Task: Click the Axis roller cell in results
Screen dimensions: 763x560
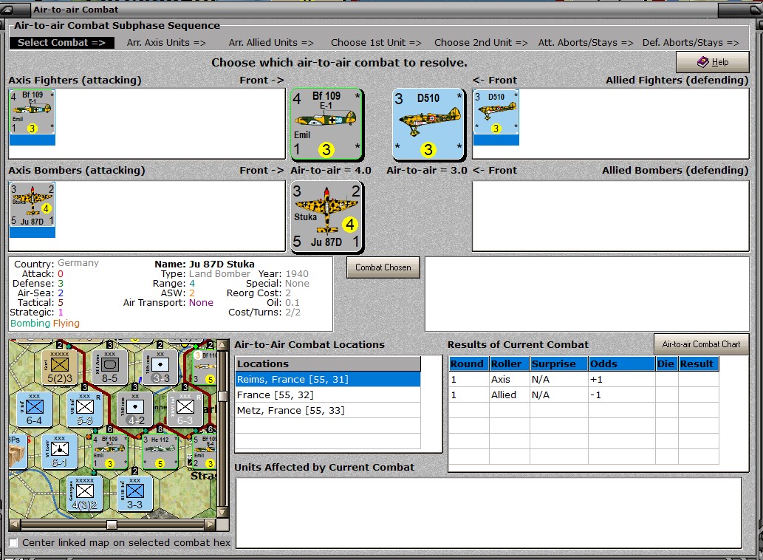Action: tap(510, 380)
